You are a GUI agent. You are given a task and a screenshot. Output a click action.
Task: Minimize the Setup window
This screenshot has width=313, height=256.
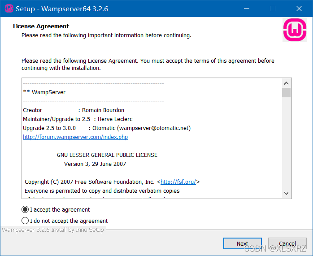click(247, 9)
